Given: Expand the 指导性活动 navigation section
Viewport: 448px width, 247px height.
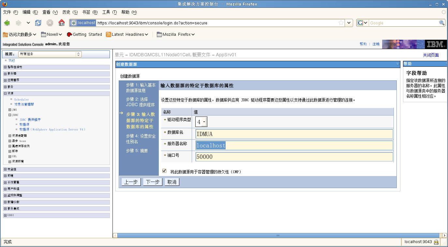Looking at the screenshot, I should (5, 67).
